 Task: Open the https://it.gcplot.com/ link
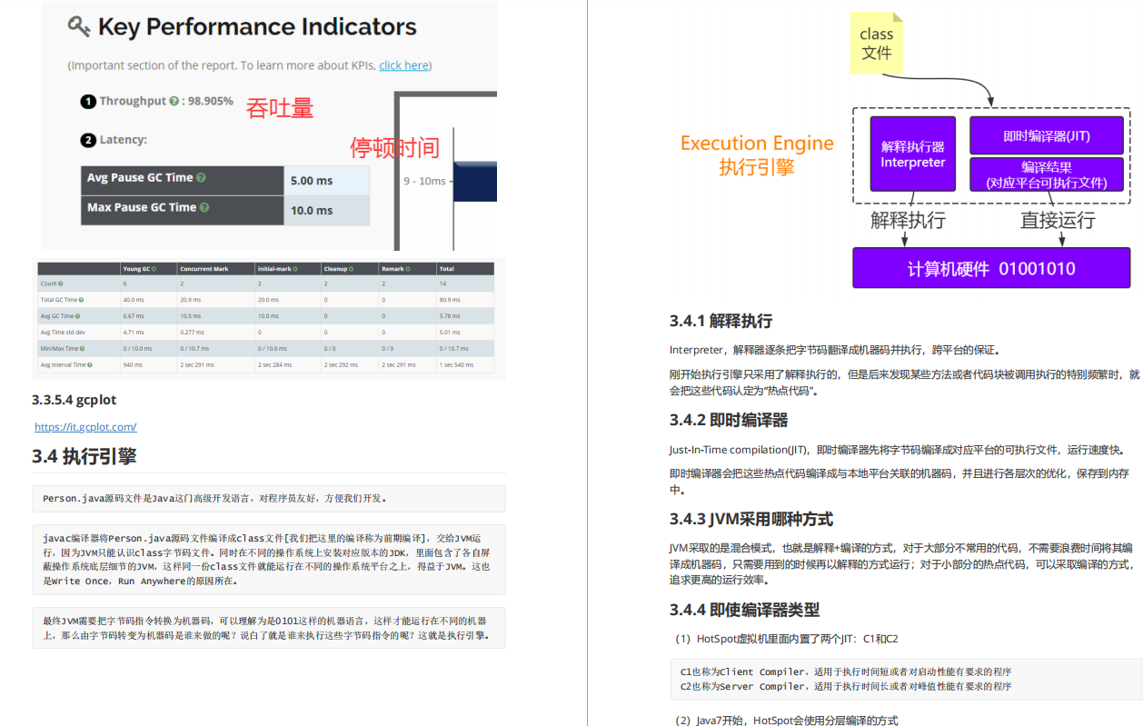[85, 427]
